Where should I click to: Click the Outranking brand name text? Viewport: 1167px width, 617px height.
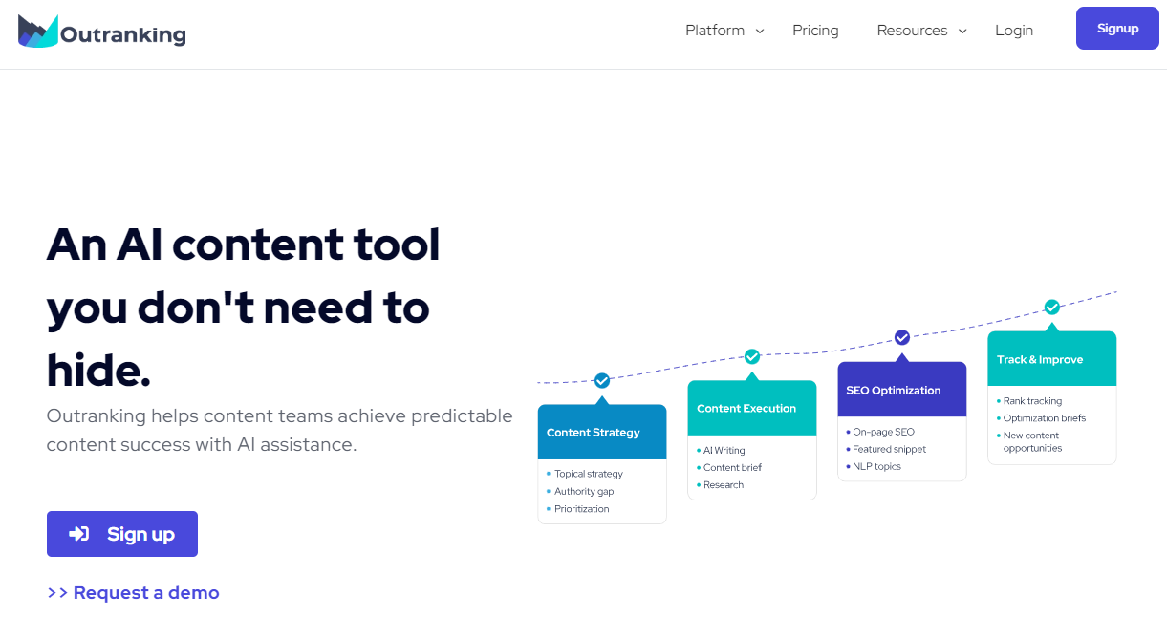coord(123,35)
